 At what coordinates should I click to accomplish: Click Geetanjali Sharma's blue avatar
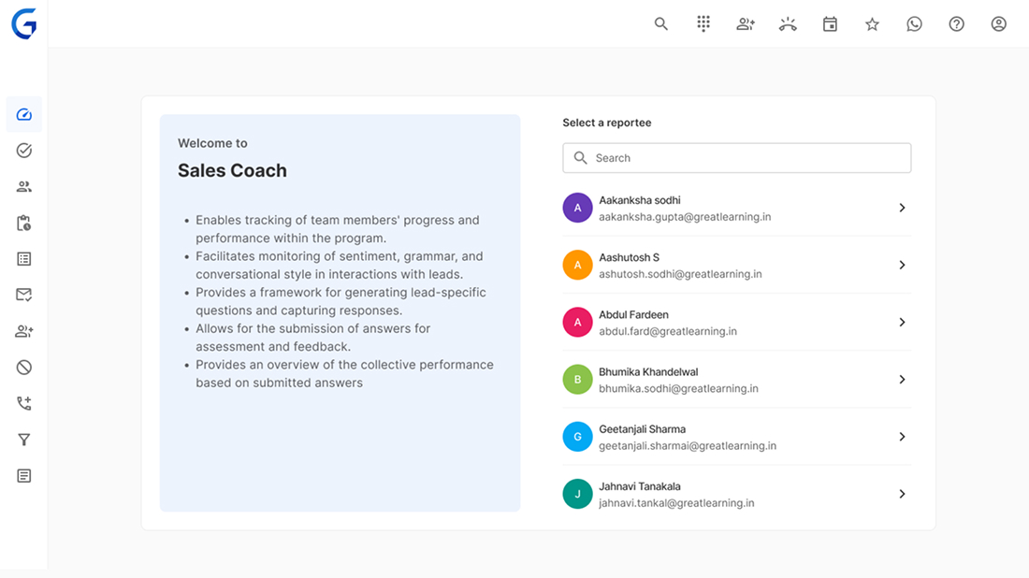click(577, 437)
